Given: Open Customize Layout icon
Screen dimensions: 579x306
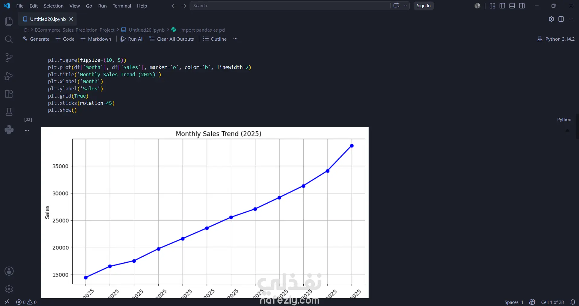Looking at the screenshot, I should click(492, 6).
